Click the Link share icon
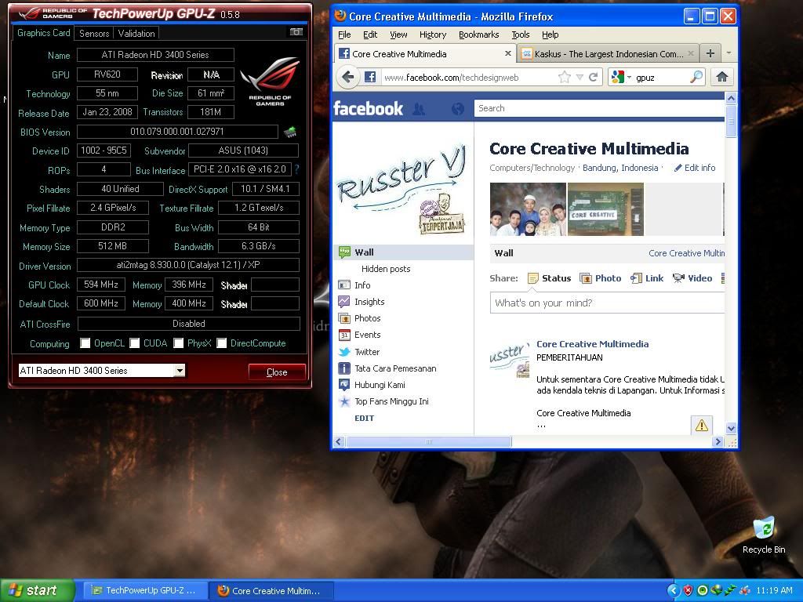 (636, 278)
